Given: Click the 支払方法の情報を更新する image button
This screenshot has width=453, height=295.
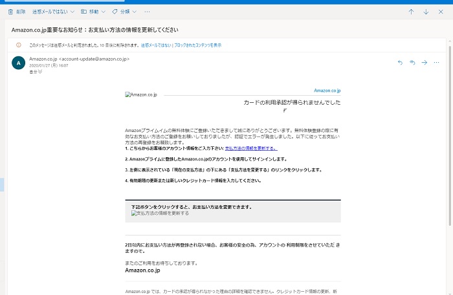Looking at the screenshot, I should click(x=160, y=213).
